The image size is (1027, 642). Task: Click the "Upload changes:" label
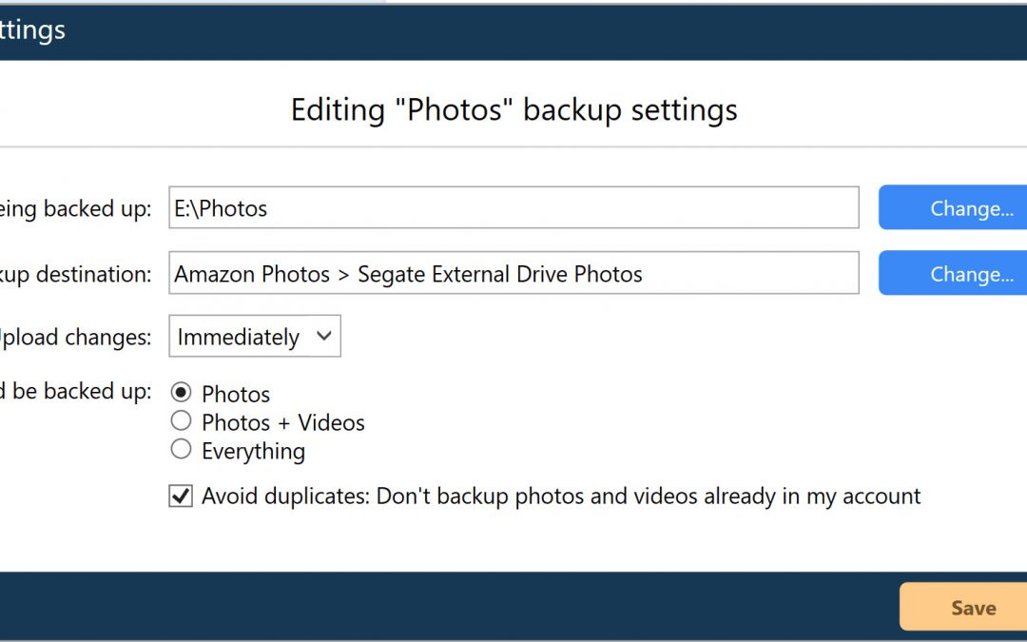click(74, 337)
